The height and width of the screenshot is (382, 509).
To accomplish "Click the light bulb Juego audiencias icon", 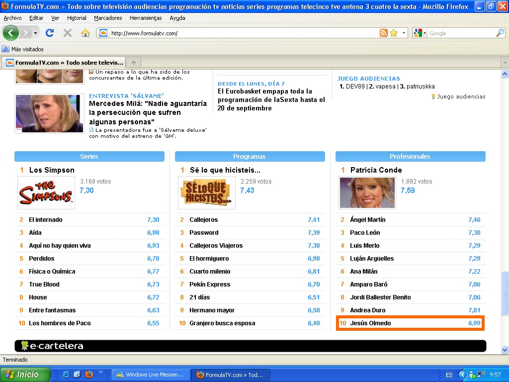I will click(x=433, y=96).
